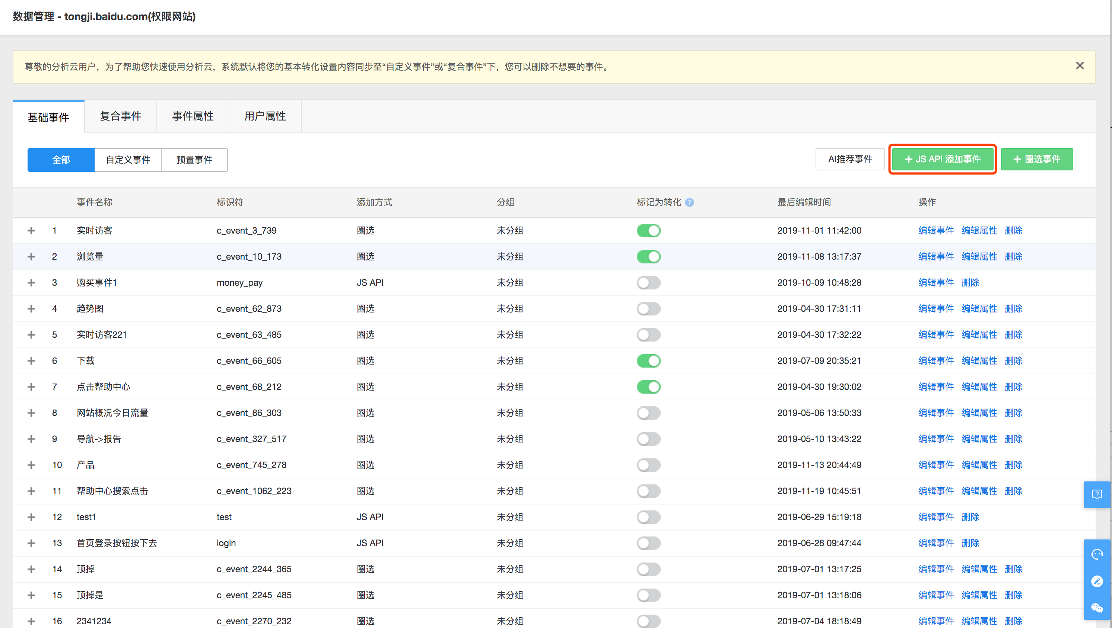This screenshot has width=1112, height=628.
Task: Click the identifier c_event_745_278
Action: pyautogui.click(x=252, y=465)
